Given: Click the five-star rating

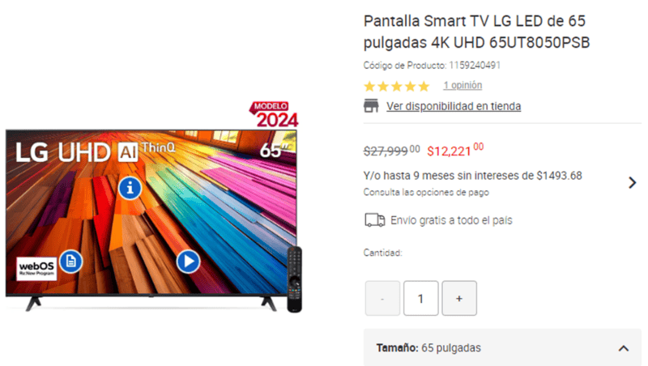Looking at the screenshot, I should [x=397, y=86].
